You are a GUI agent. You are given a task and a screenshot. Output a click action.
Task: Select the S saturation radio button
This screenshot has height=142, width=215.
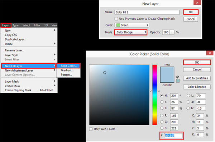coord(162,102)
